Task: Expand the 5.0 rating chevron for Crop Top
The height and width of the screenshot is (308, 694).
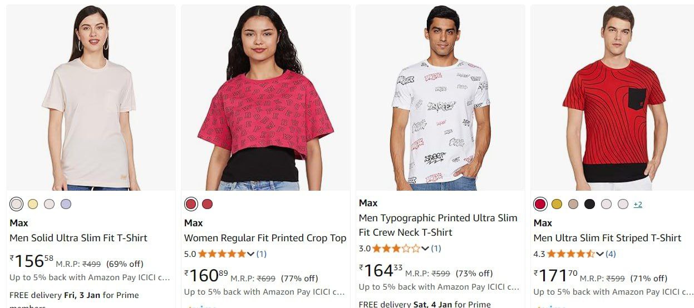Action: tap(251, 254)
